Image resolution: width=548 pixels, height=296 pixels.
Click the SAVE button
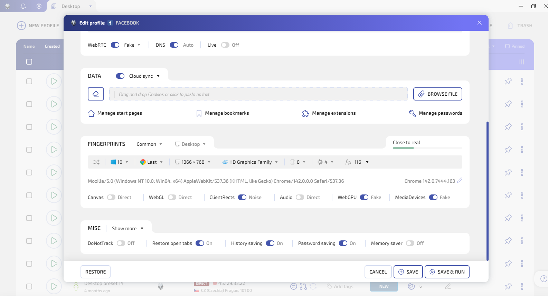[x=408, y=272]
